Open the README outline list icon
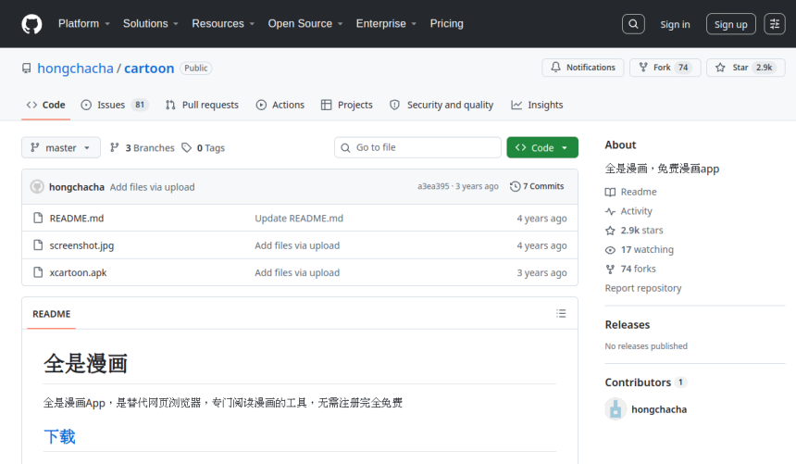The width and height of the screenshot is (796, 464). coord(561,314)
